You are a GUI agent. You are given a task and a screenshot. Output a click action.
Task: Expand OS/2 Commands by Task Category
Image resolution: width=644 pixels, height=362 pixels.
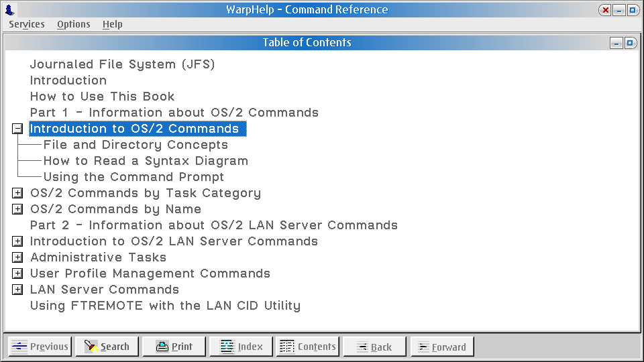(17, 193)
